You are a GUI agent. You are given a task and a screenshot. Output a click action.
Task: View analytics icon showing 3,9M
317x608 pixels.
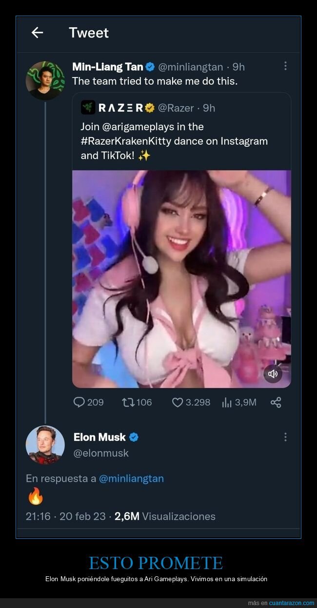pos(227,402)
